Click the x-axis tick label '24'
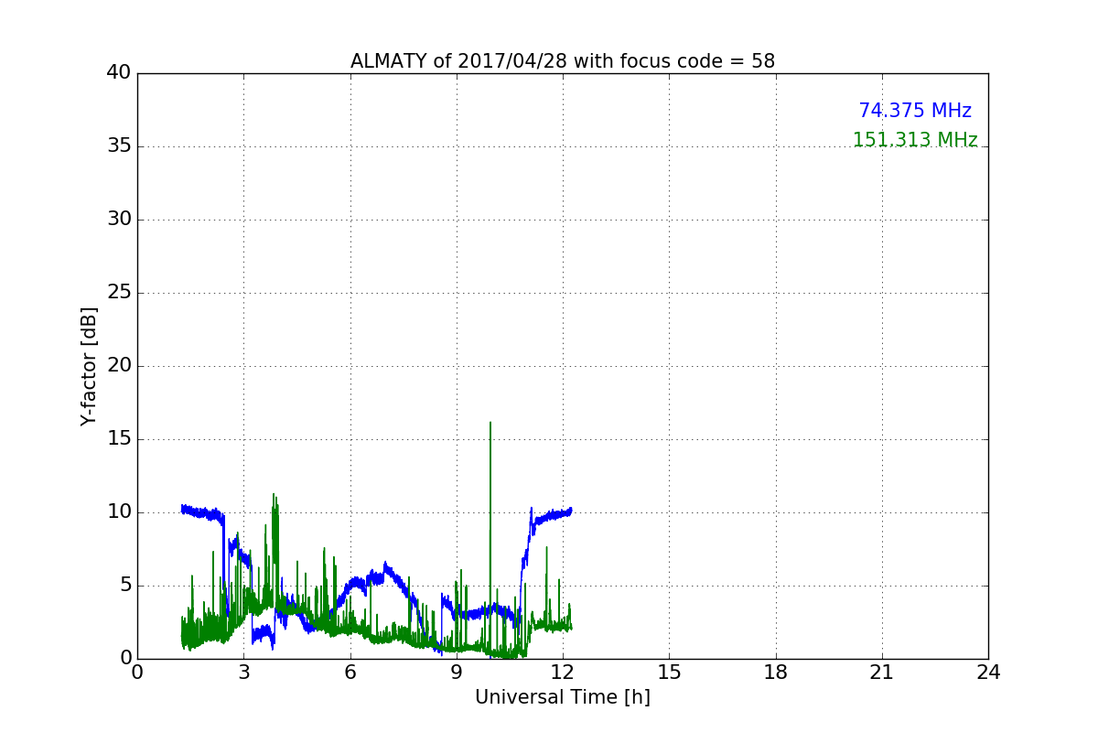 [988, 673]
